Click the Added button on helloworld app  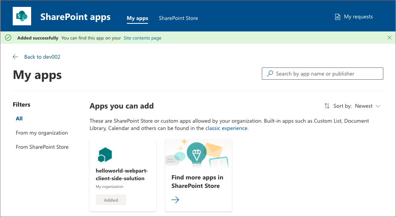(111, 200)
